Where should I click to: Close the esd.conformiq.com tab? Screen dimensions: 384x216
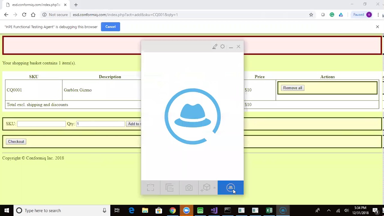click(x=65, y=5)
